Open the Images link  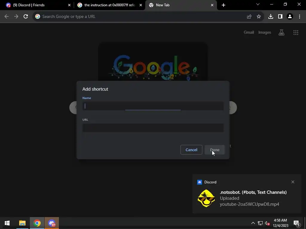265,33
